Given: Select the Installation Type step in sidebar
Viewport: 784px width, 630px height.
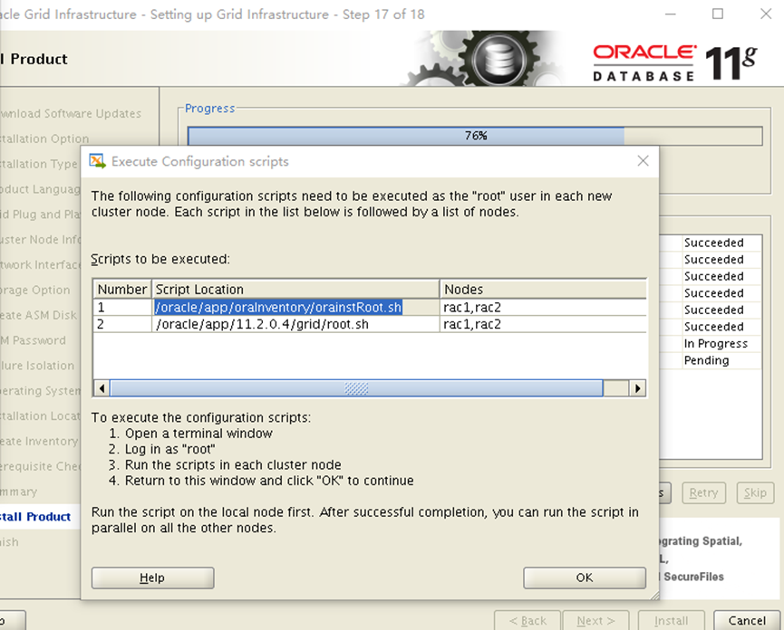Looking at the screenshot, I should pos(39,164).
